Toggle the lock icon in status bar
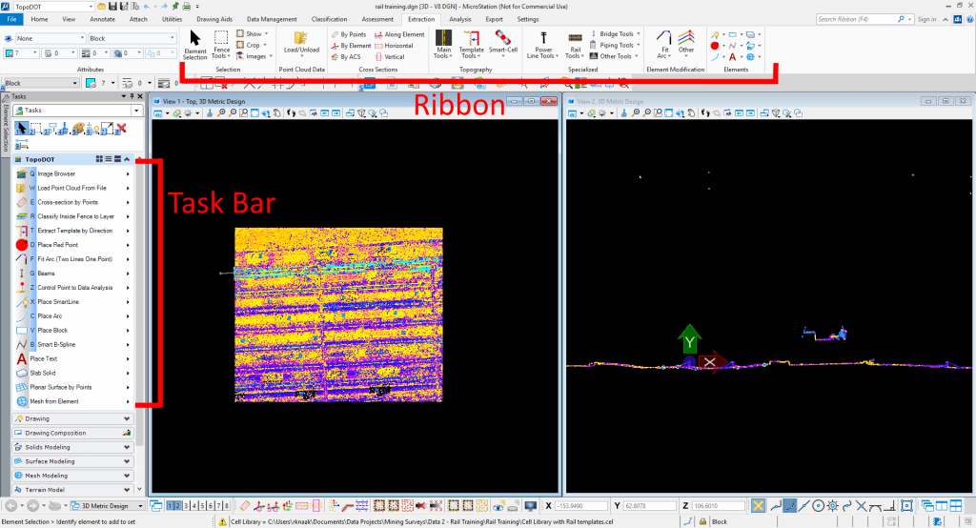Viewport: 976px width, 528px height. pyautogui.click(x=702, y=522)
